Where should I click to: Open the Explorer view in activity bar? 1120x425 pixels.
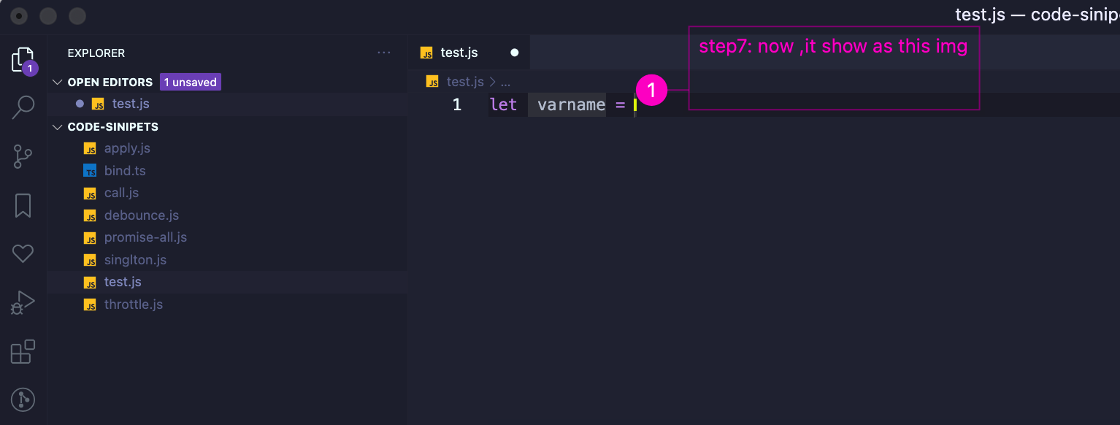point(23,58)
